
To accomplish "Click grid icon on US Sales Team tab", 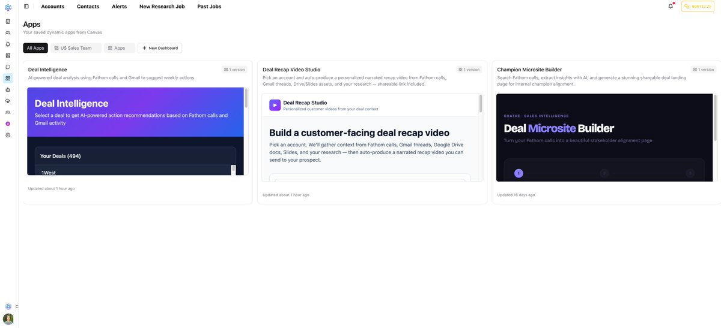I will point(56,48).
